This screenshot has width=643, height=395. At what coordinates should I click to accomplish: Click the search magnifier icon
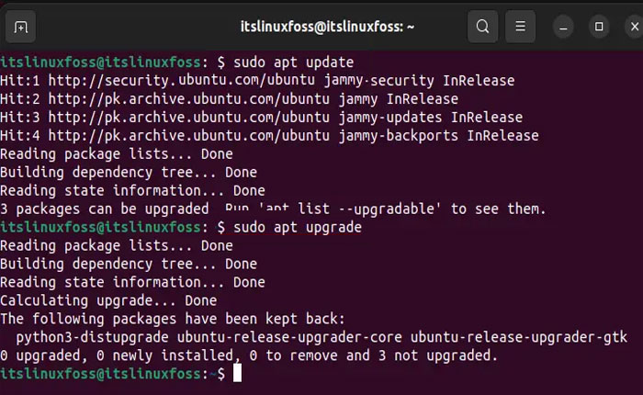point(482,27)
